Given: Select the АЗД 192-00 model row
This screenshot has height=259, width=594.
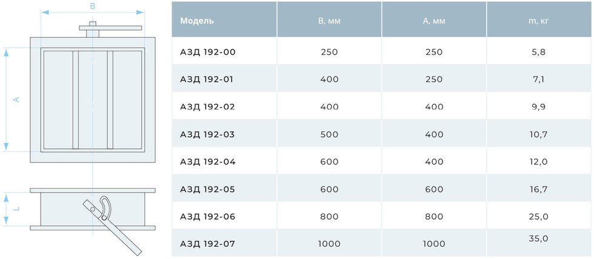Looking at the screenshot, I should (382, 51).
